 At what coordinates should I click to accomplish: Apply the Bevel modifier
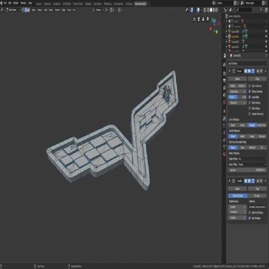(x=237, y=79)
